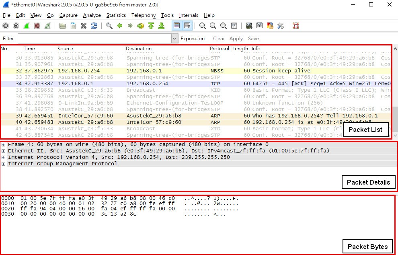398x255 pixels.
Task: Restart the running live capture
Action: tap(47, 26)
